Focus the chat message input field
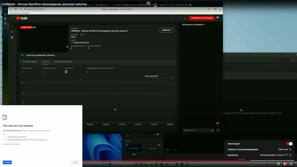Viewport: 297px width, 167px height. pyautogui.click(x=196, y=130)
